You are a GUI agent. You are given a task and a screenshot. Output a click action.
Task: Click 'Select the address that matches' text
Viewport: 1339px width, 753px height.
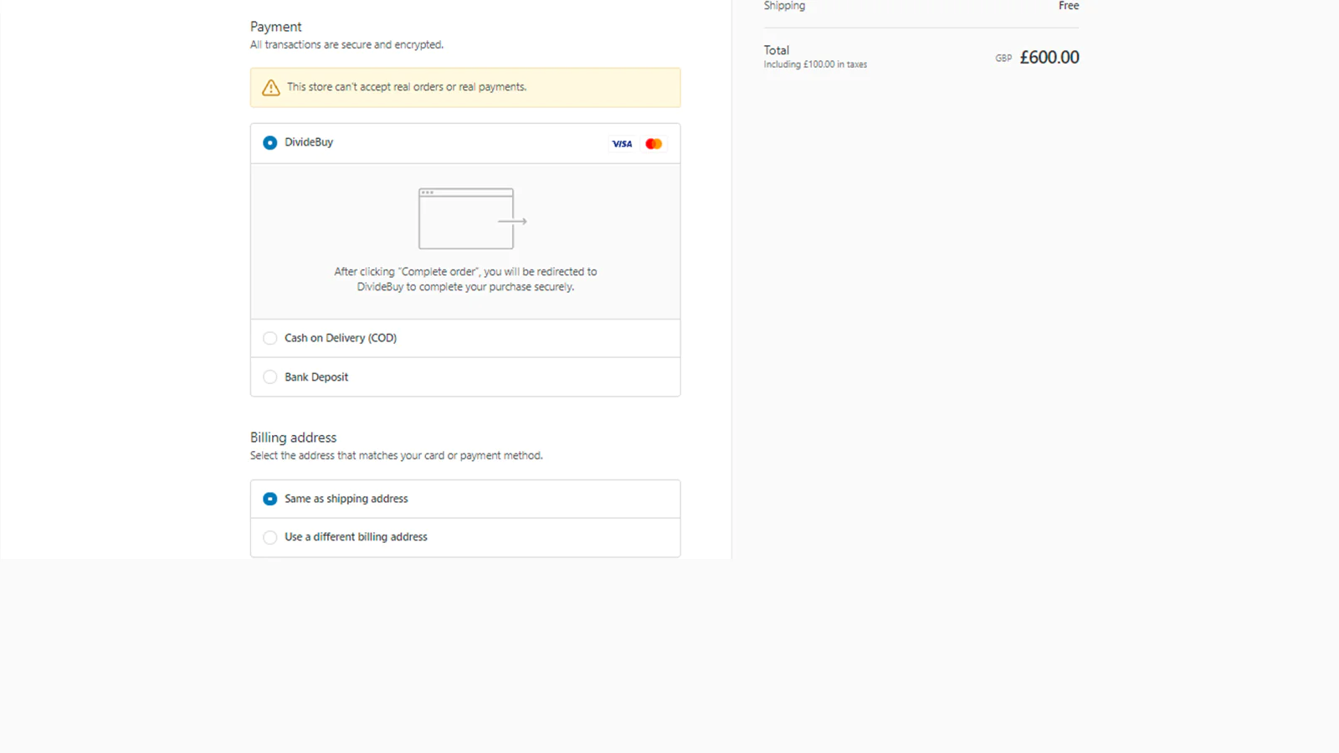(x=396, y=456)
